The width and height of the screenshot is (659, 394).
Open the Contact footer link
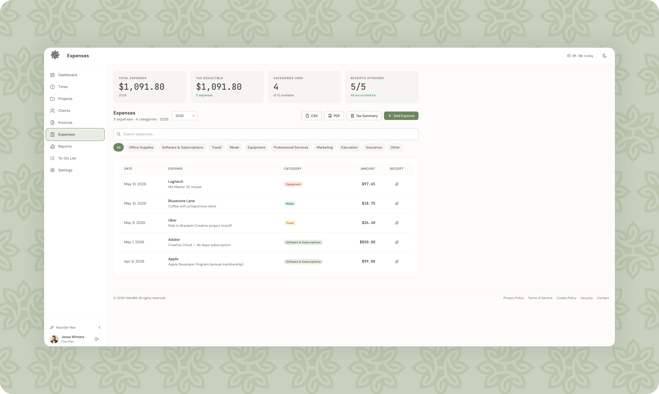603,298
